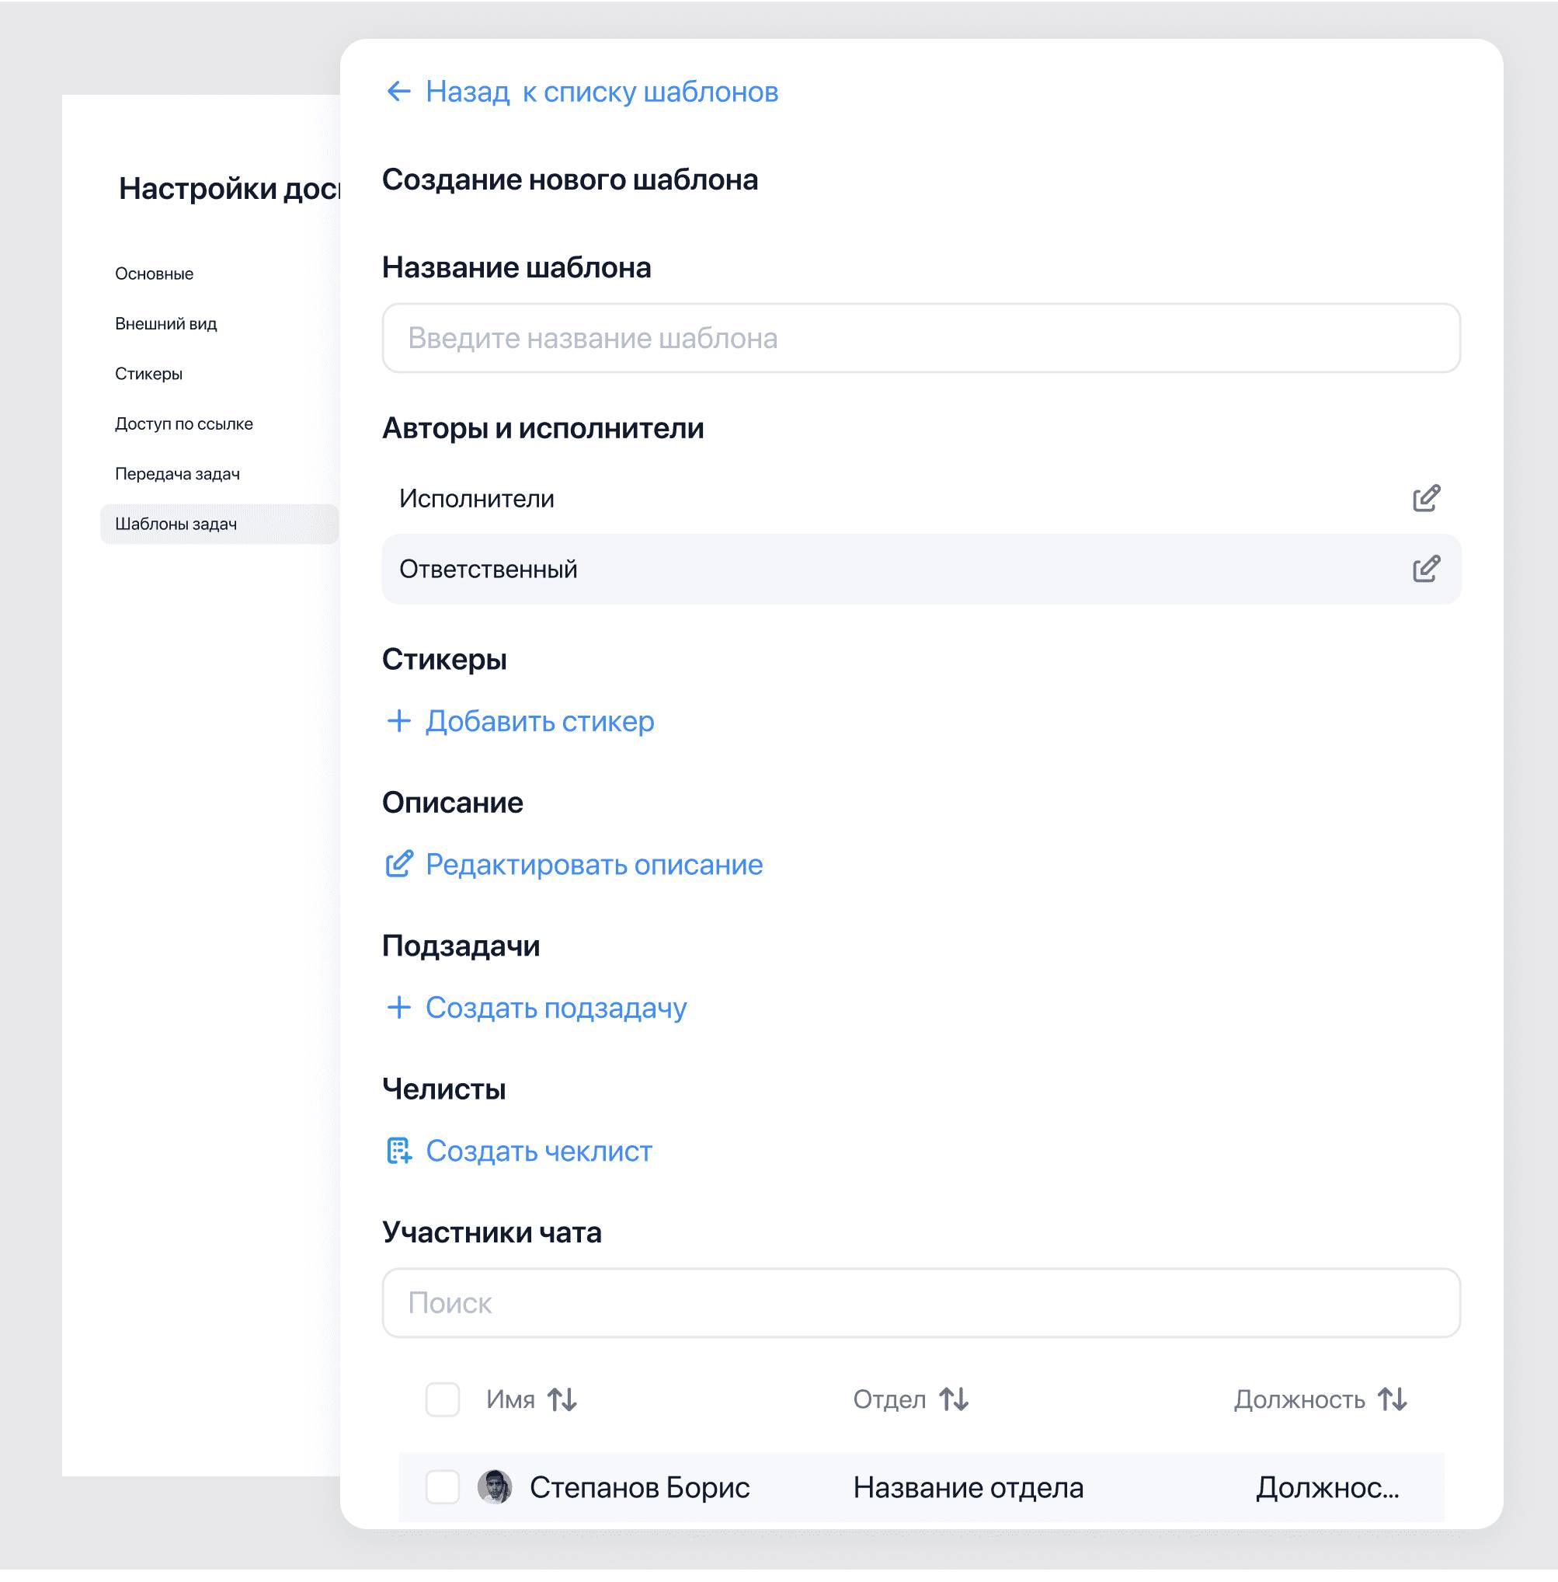
Task: Click pencil icon beside Редактировать описание
Action: click(x=398, y=864)
